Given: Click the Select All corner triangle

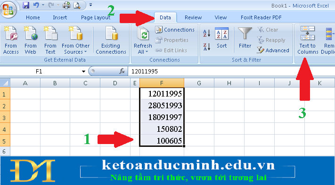Looking at the screenshot, I should (5, 83).
